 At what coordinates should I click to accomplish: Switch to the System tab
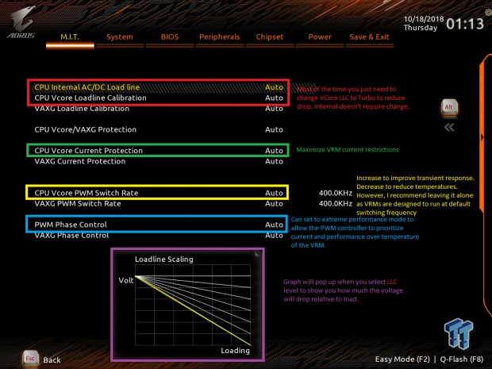(120, 37)
